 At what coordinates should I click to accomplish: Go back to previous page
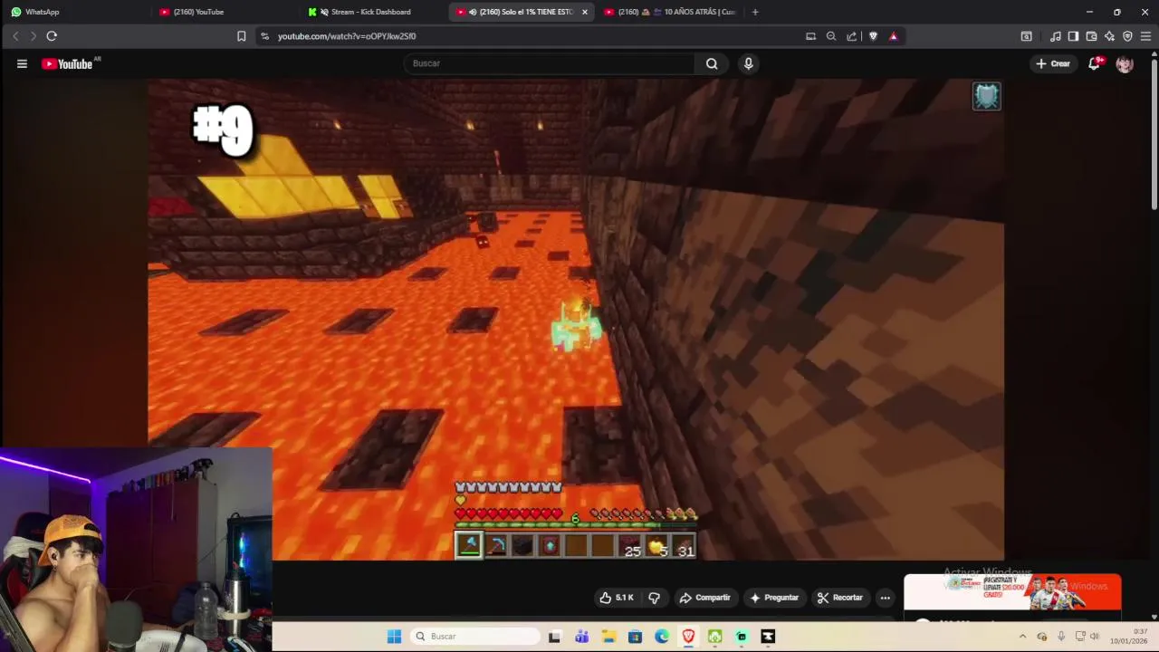(x=15, y=36)
